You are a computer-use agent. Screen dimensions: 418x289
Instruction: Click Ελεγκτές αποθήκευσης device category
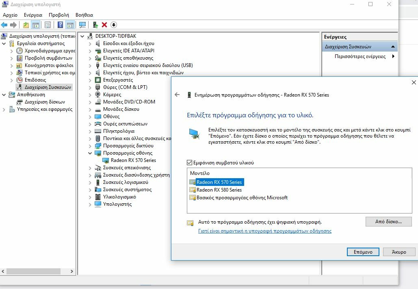coord(128,58)
